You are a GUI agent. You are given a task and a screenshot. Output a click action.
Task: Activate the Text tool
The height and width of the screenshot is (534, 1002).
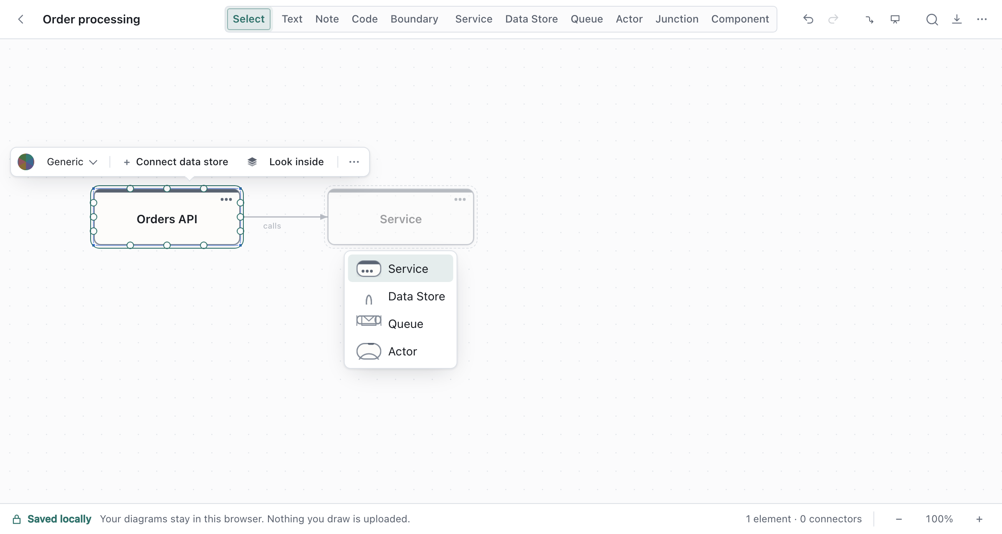[x=292, y=19]
